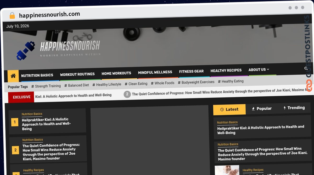Click the HAPPINESSNOURISH site title text
Viewport: 314px width, 175px height.
[70, 46]
